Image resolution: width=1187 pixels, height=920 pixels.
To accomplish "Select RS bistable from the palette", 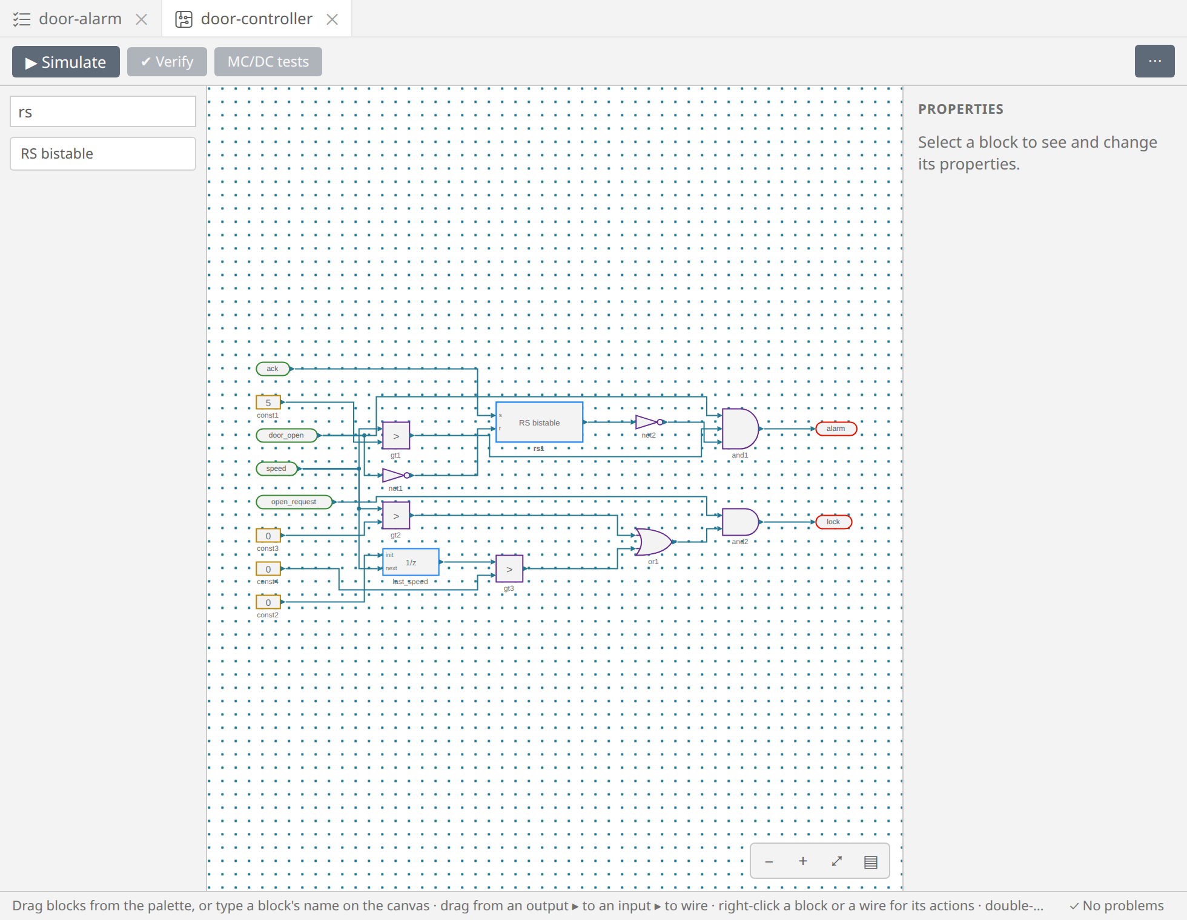I will pyautogui.click(x=103, y=154).
